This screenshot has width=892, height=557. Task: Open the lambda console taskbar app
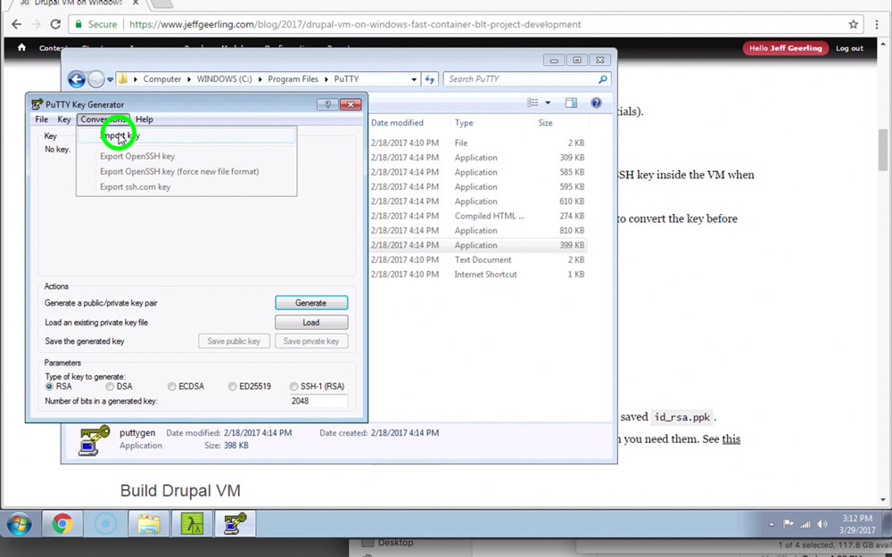click(192, 523)
